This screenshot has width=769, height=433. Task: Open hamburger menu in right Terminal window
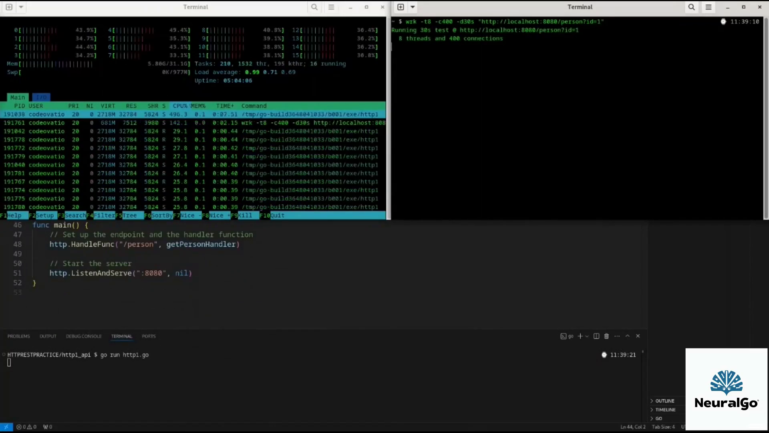click(708, 7)
